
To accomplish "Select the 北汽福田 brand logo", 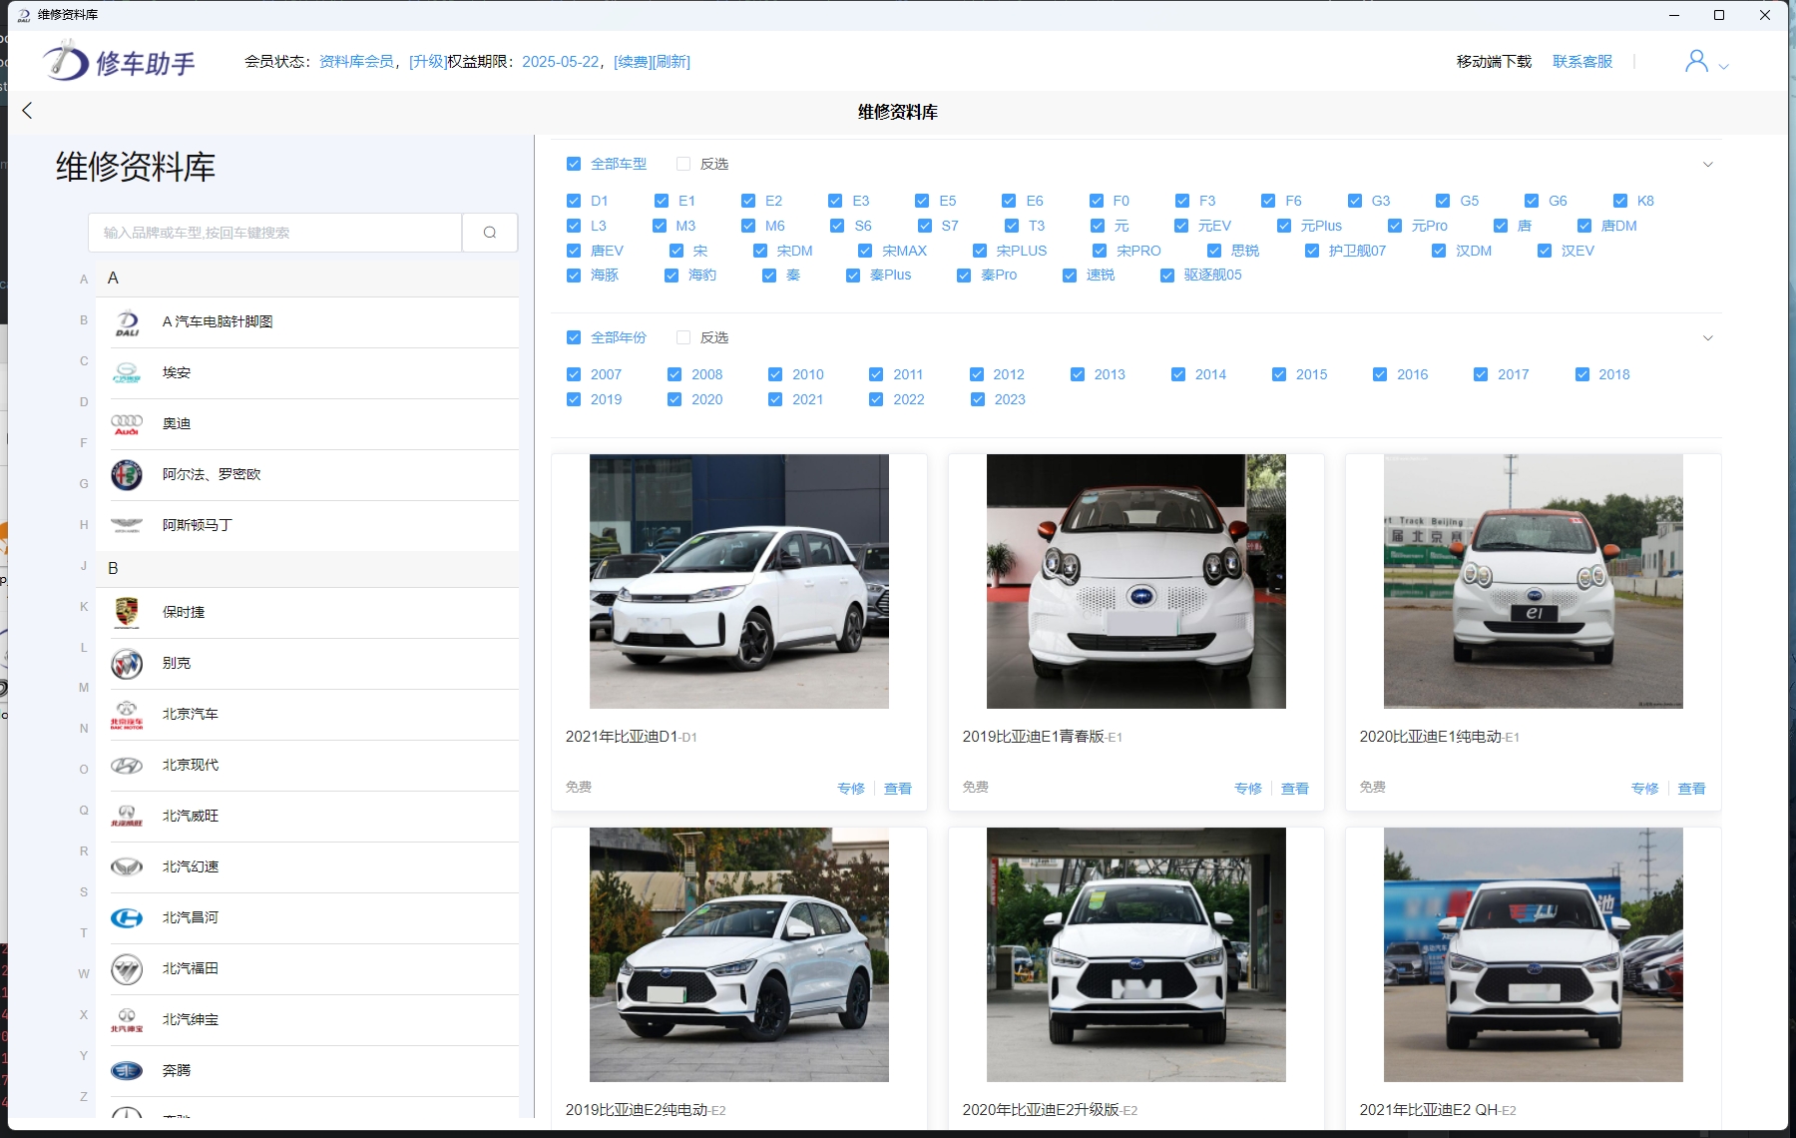I will point(127,969).
